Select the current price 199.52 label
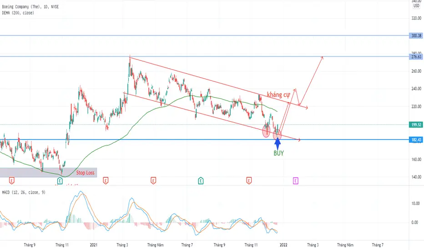 pyautogui.click(x=416, y=125)
